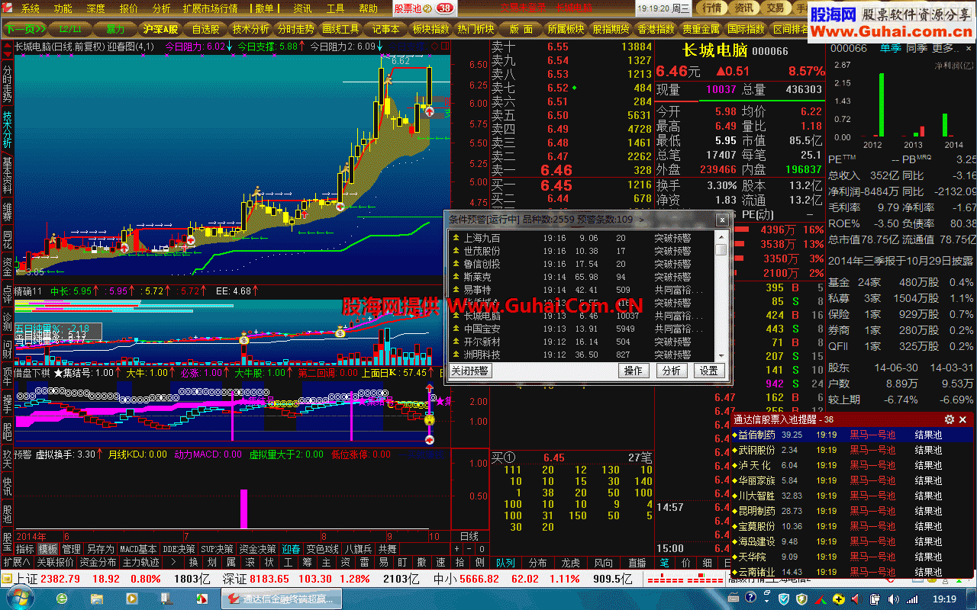Select the 上海九百 alert row
Viewport: 977px width, 610px height.
point(581,238)
